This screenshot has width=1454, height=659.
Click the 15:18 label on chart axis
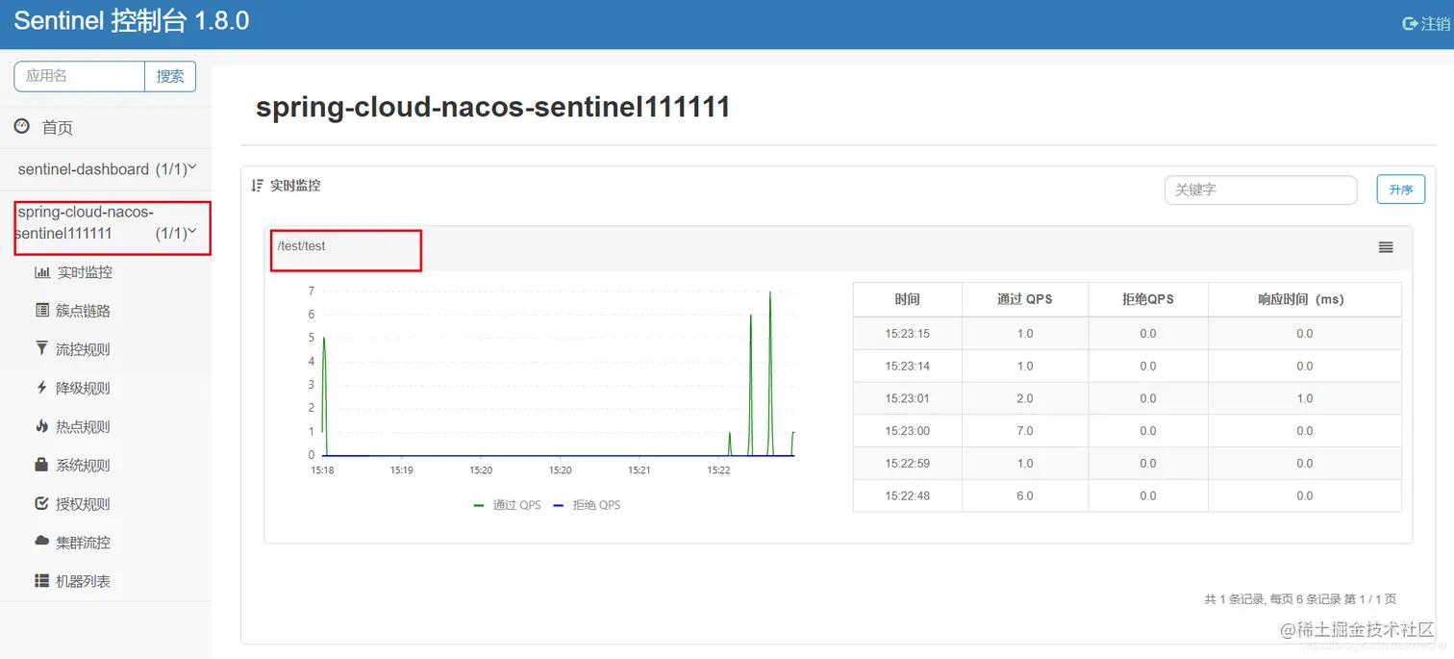click(322, 470)
